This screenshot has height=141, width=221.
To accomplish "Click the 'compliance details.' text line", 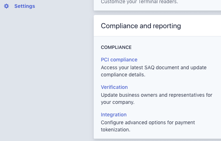I will tap(123, 75).
